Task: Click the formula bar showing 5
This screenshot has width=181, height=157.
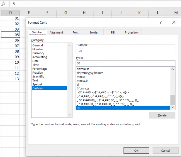Action: point(95,4)
